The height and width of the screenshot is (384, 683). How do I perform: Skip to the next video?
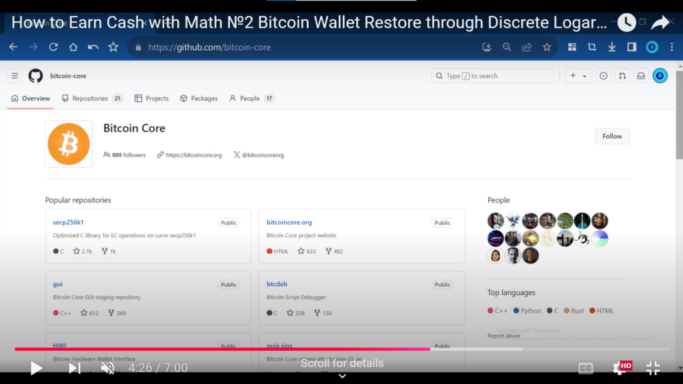coord(75,368)
